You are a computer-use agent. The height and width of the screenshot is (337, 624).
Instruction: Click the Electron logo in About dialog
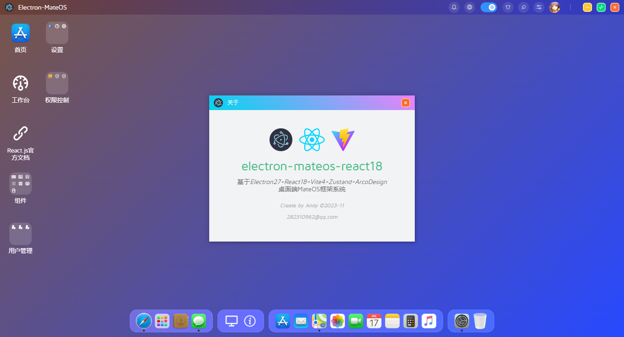point(281,140)
